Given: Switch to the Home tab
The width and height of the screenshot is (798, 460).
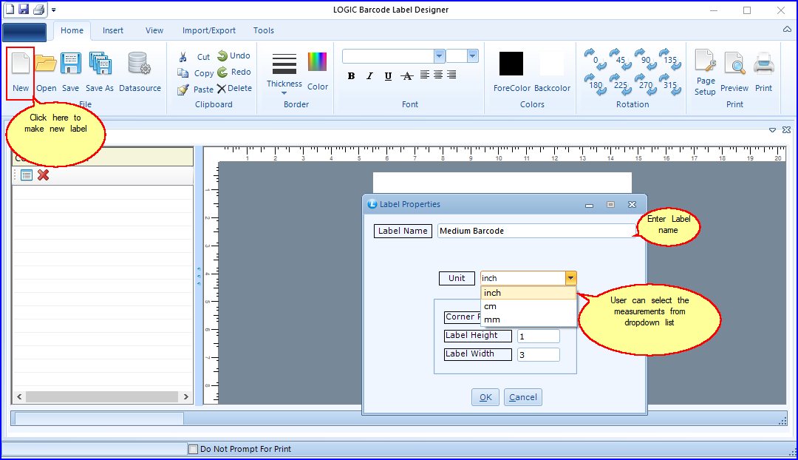Looking at the screenshot, I should 72,30.
